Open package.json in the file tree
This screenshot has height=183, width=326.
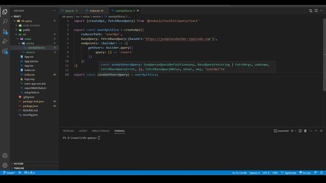[x=34, y=106]
